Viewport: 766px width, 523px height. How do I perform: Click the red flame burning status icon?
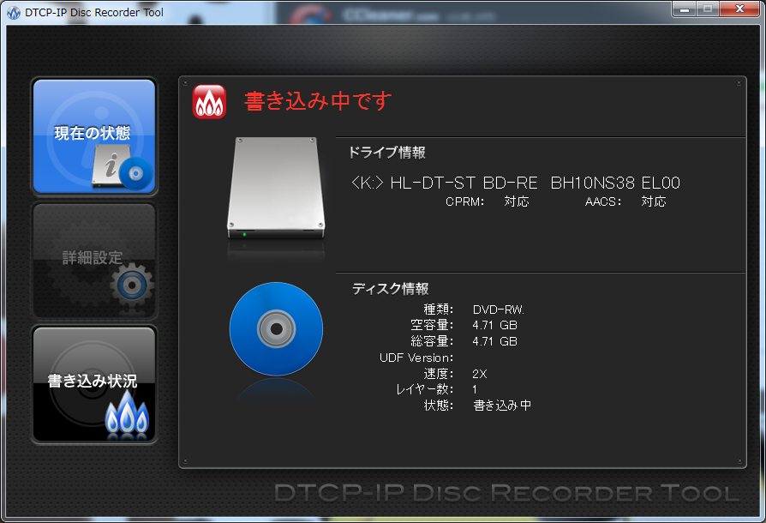(x=209, y=102)
